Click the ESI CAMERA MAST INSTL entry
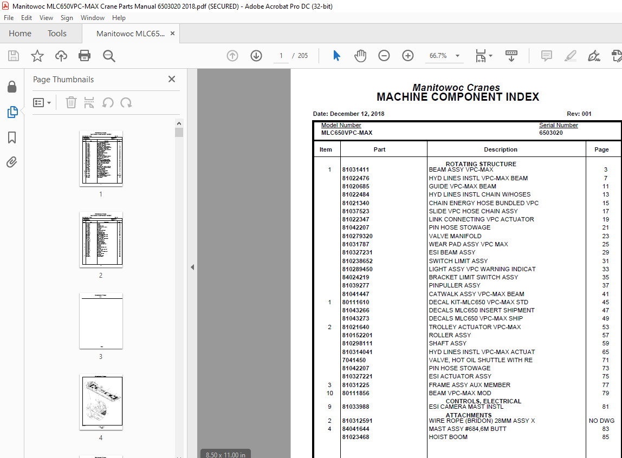 [x=466, y=407]
